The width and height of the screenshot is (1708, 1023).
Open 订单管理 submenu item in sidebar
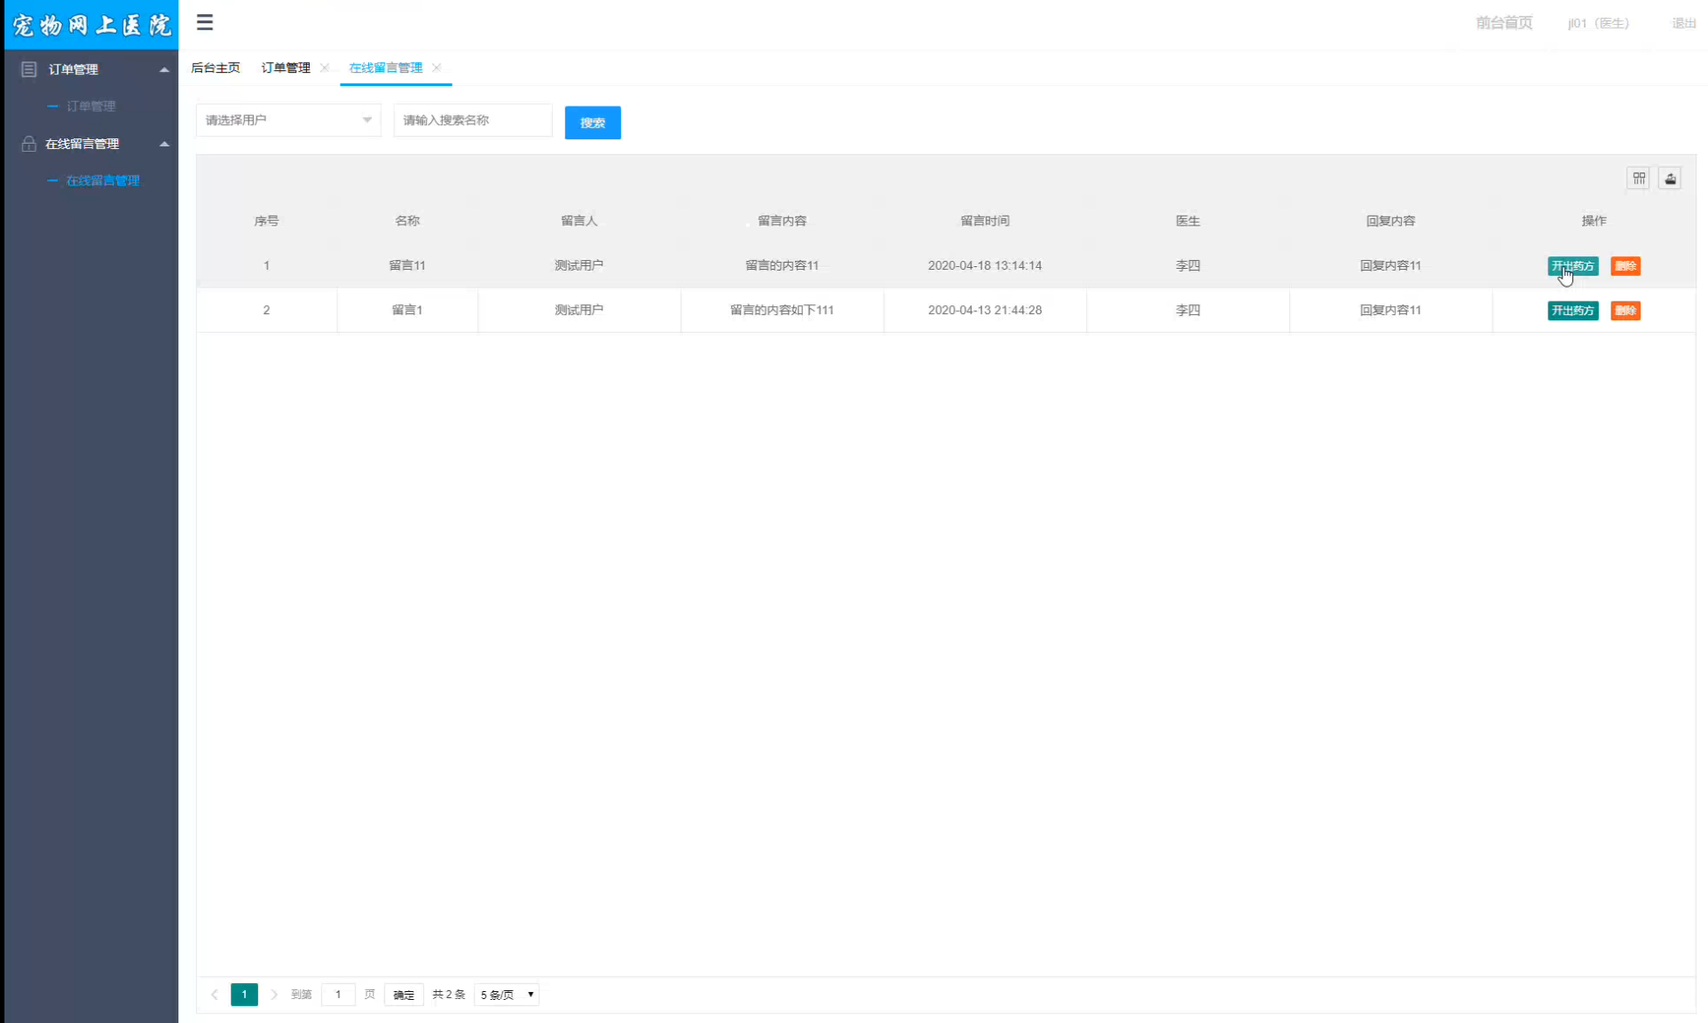click(91, 106)
